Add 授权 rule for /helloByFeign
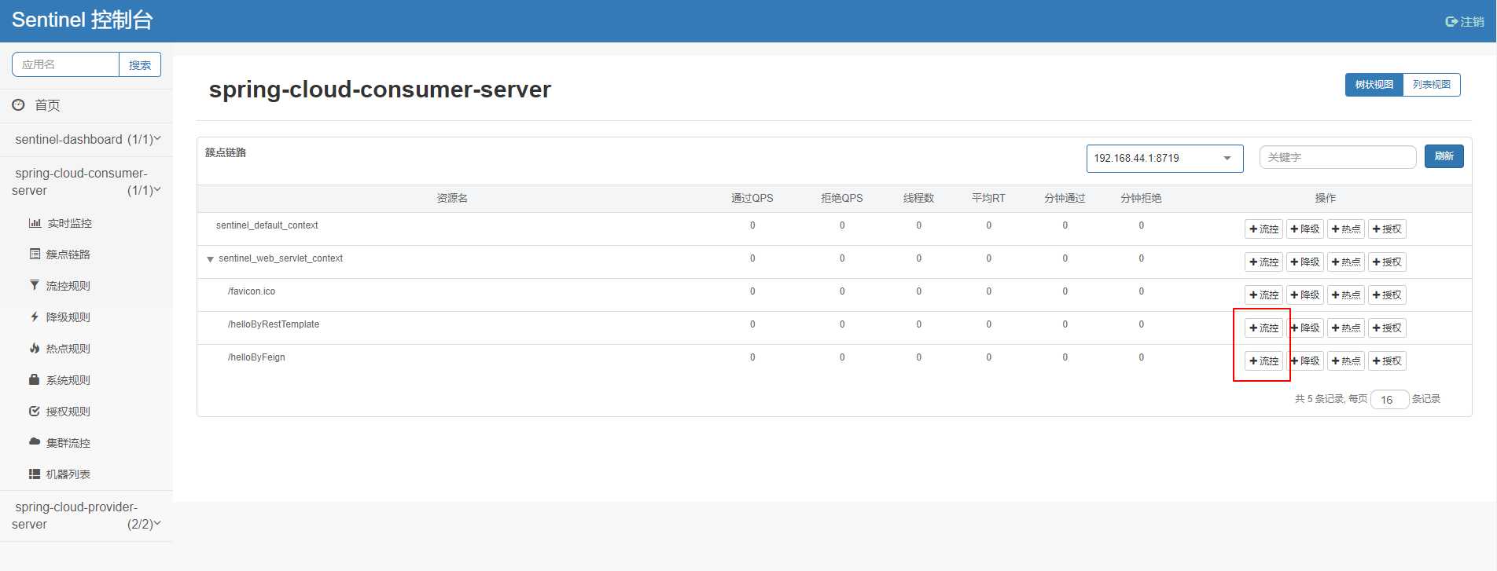 [x=1387, y=361]
